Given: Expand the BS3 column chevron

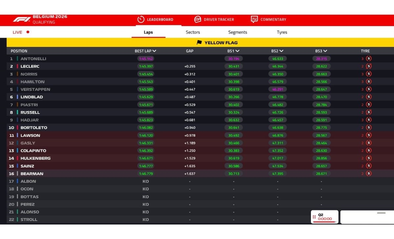Looking at the screenshot, I should [x=325, y=51].
